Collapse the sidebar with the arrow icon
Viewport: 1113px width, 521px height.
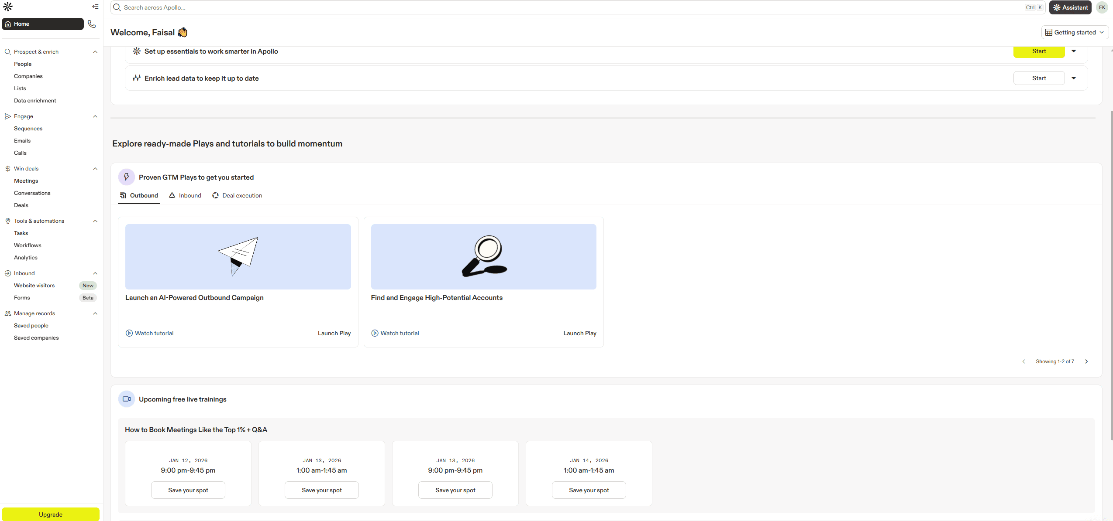[95, 7]
